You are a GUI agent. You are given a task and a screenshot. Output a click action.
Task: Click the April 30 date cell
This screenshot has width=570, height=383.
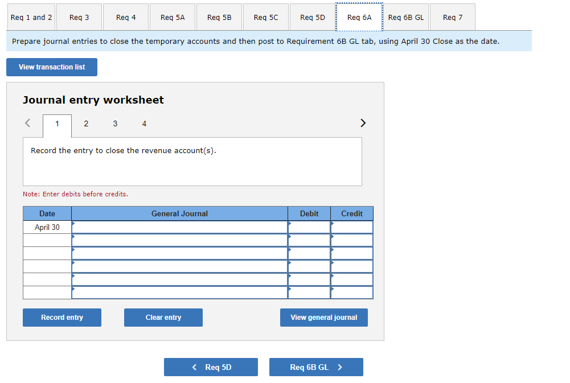point(47,227)
